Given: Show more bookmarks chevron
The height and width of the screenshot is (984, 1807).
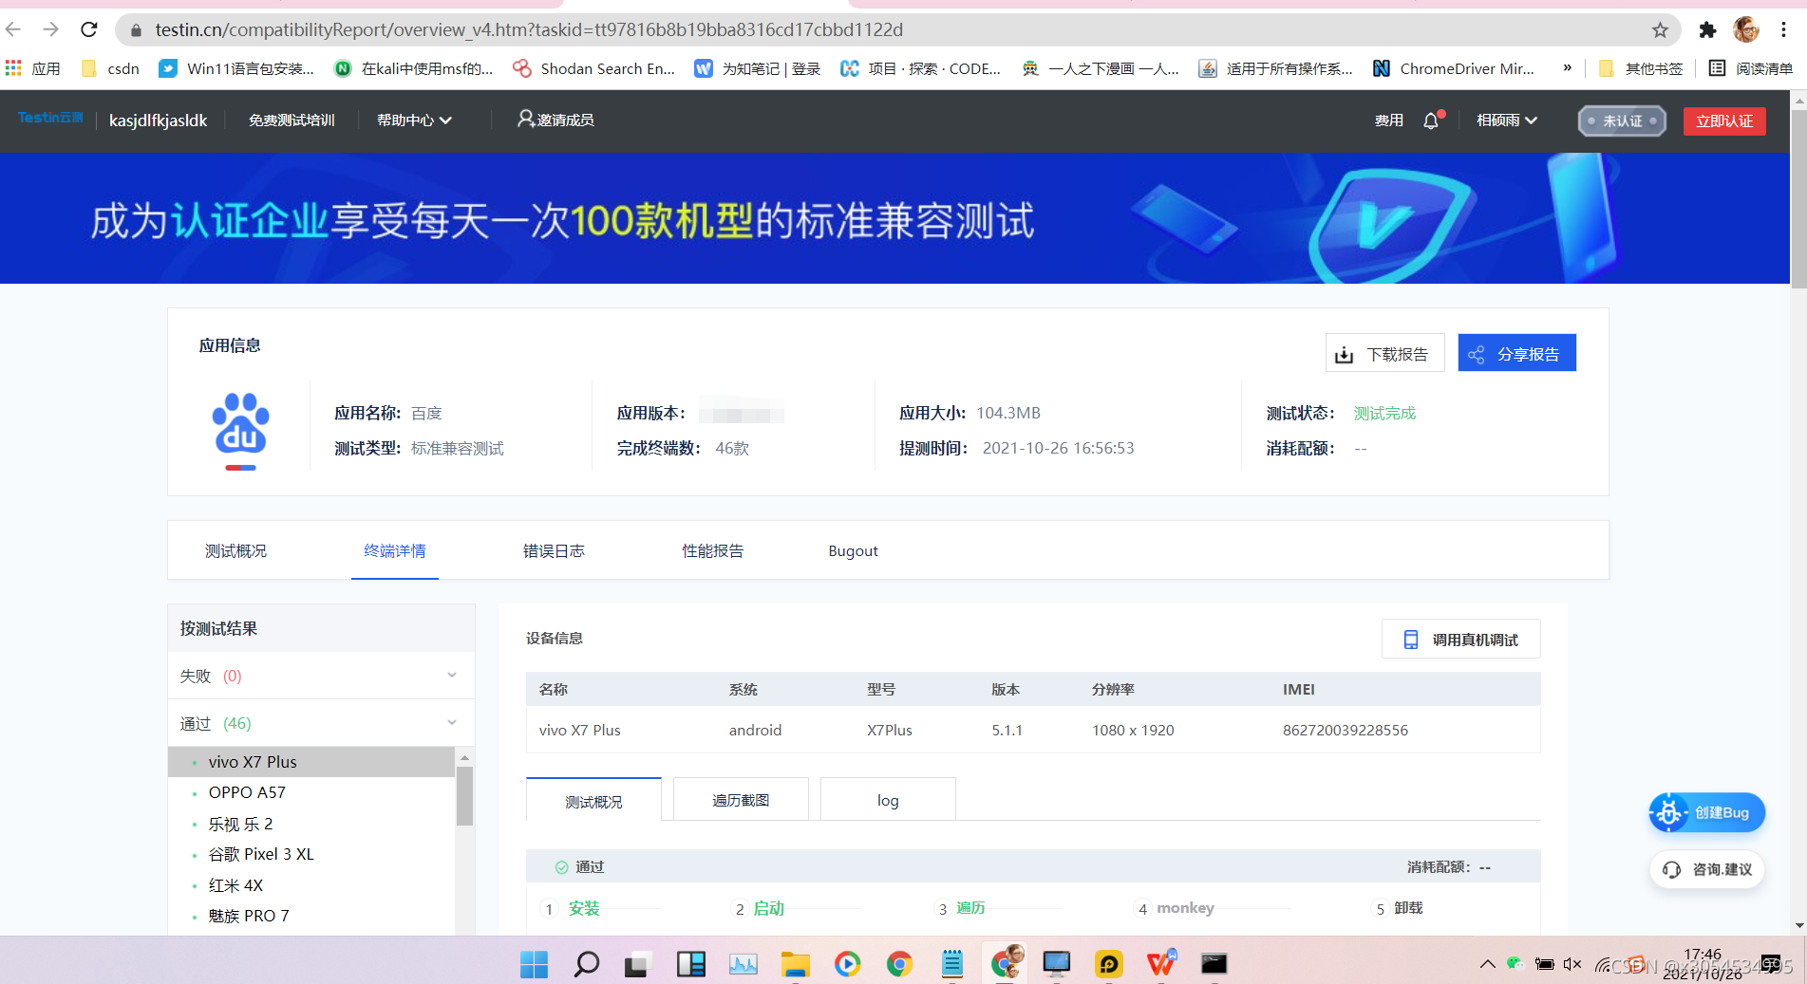Looking at the screenshot, I should [1567, 68].
